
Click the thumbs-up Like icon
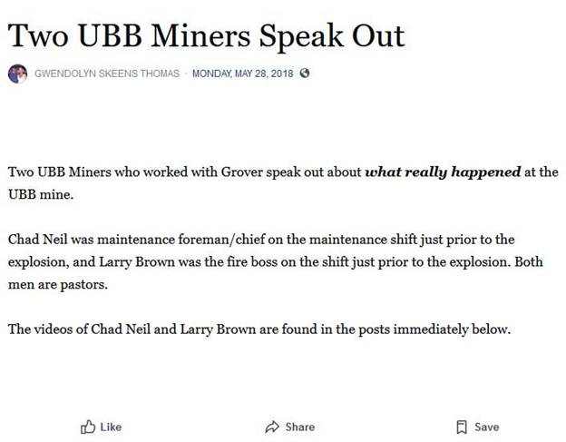point(88,427)
